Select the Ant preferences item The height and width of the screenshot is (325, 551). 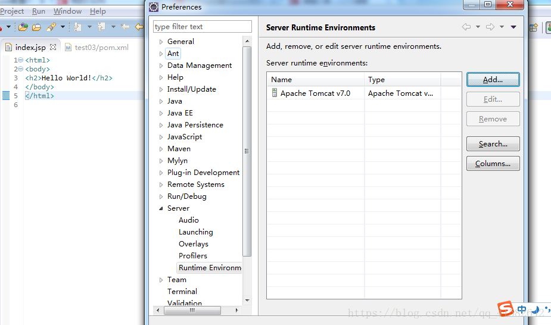point(173,54)
